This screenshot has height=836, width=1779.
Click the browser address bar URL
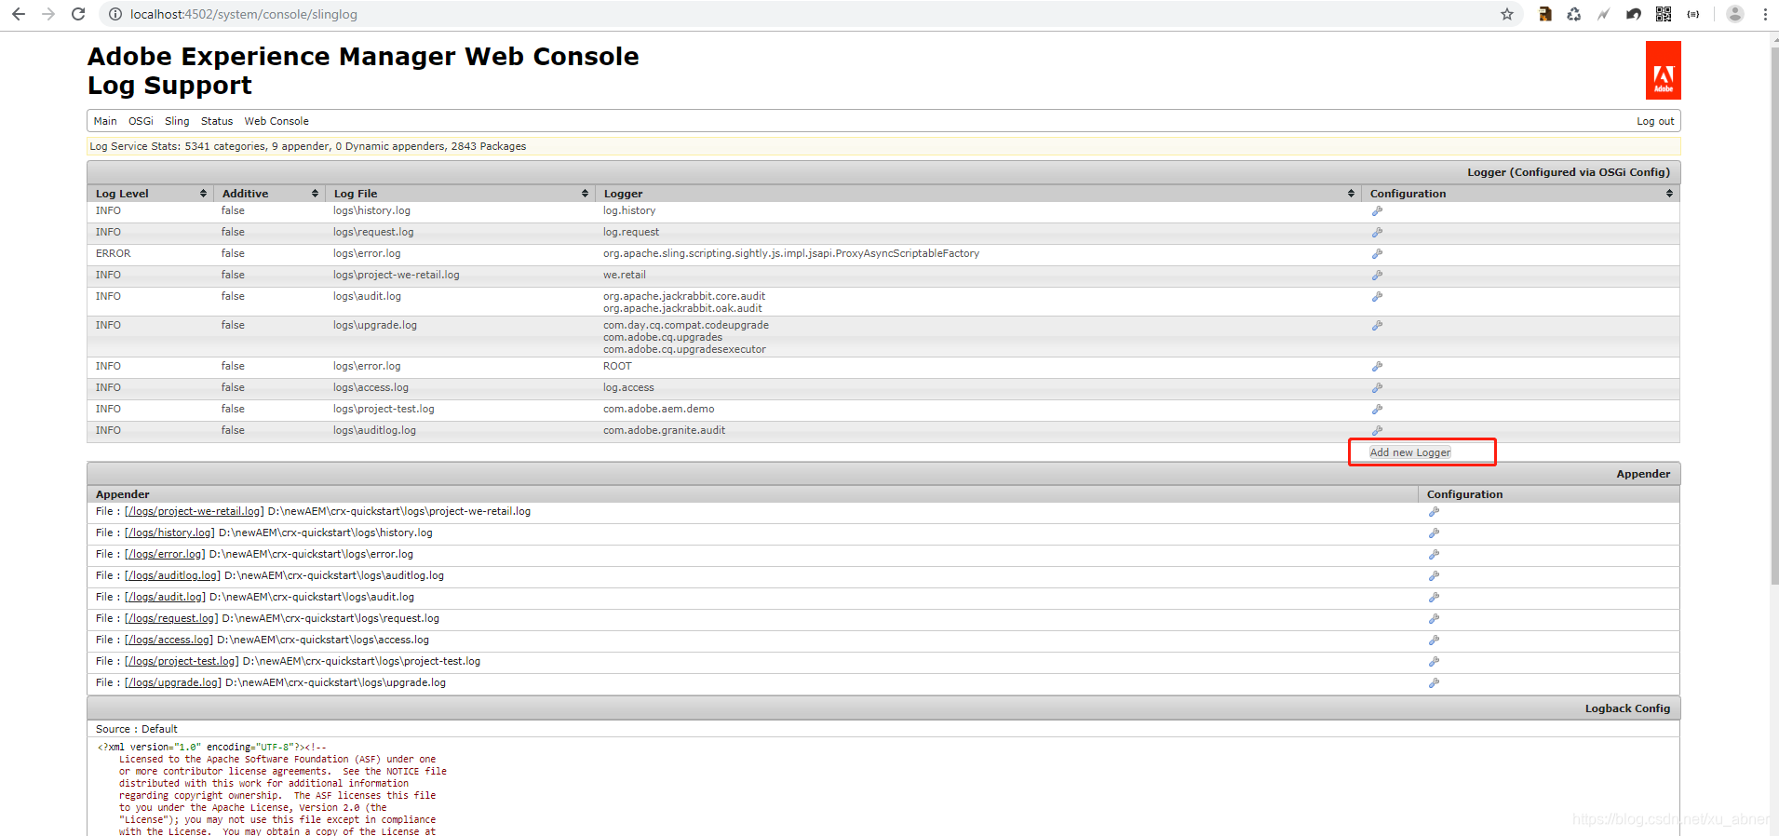pos(244,14)
